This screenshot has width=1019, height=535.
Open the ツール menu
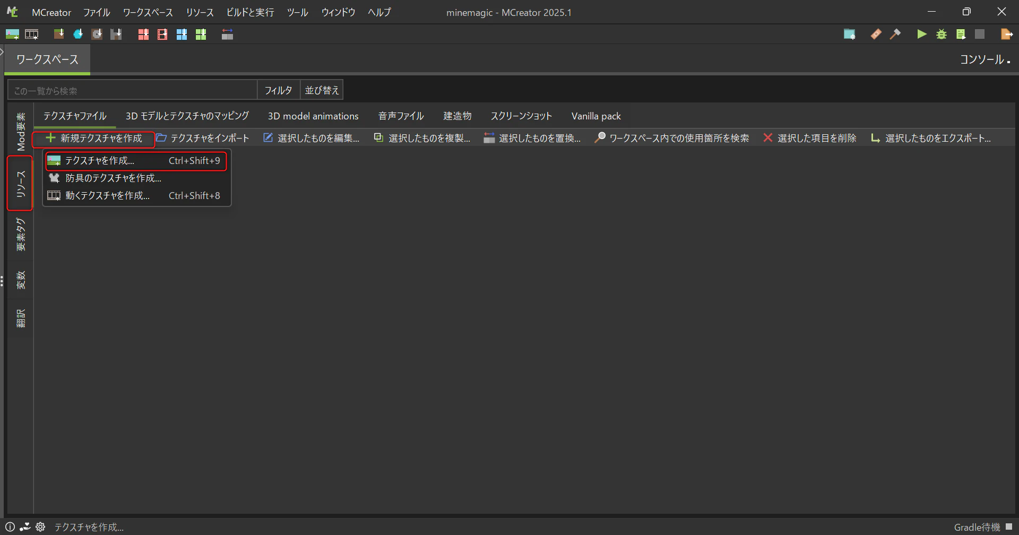tap(298, 12)
